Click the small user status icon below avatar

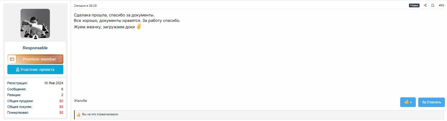(35, 37)
